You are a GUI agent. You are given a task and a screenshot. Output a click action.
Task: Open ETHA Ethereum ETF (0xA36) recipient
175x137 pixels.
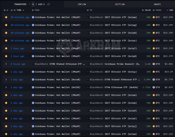(121, 87)
